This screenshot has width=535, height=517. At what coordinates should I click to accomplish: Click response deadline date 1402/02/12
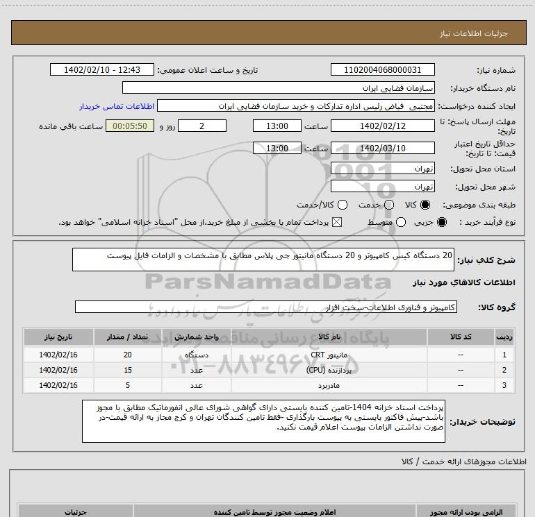tap(382, 126)
